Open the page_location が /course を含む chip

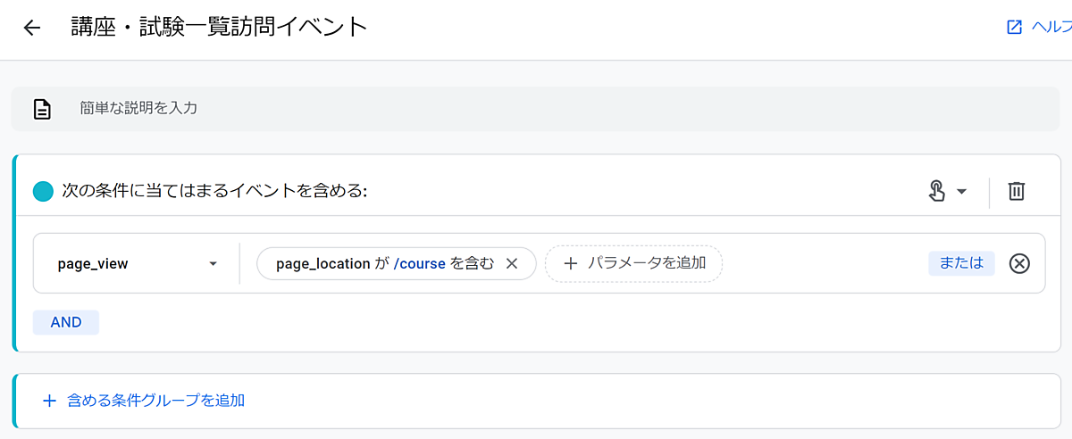(384, 264)
